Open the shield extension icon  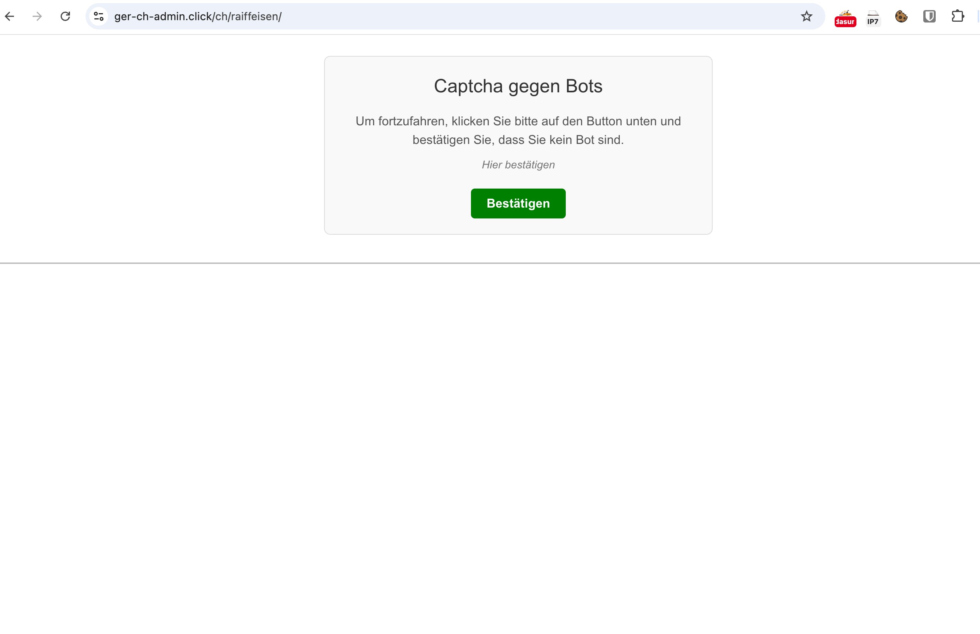coord(929,16)
